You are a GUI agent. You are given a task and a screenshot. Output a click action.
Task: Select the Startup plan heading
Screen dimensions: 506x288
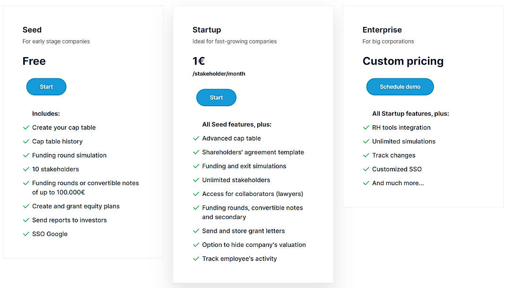click(x=207, y=30)
